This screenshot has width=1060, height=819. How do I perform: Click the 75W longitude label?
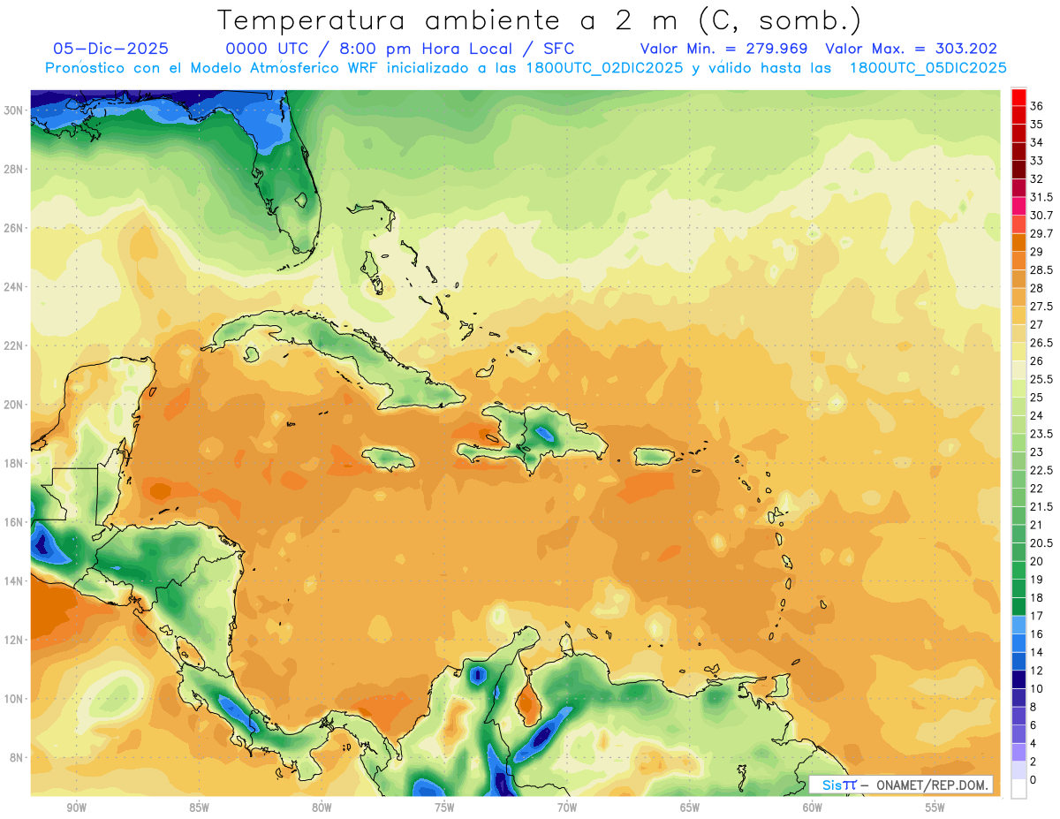click(444, 808)
